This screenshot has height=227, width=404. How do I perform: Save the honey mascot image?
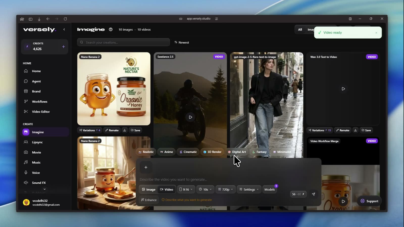click(136, 130)
